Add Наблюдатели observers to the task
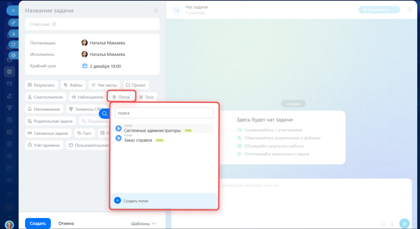This screenshot has height=229, width=420. (87, 97)
